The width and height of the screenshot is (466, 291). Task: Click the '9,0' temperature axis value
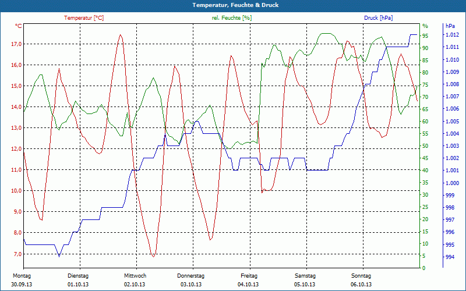[17, 212]
